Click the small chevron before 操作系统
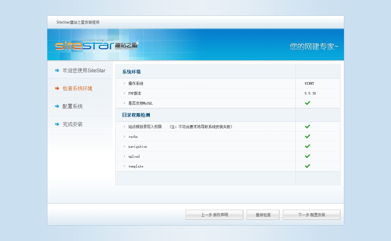The width and height of the screenshot is (391, 241). click(x=124, y=83)
